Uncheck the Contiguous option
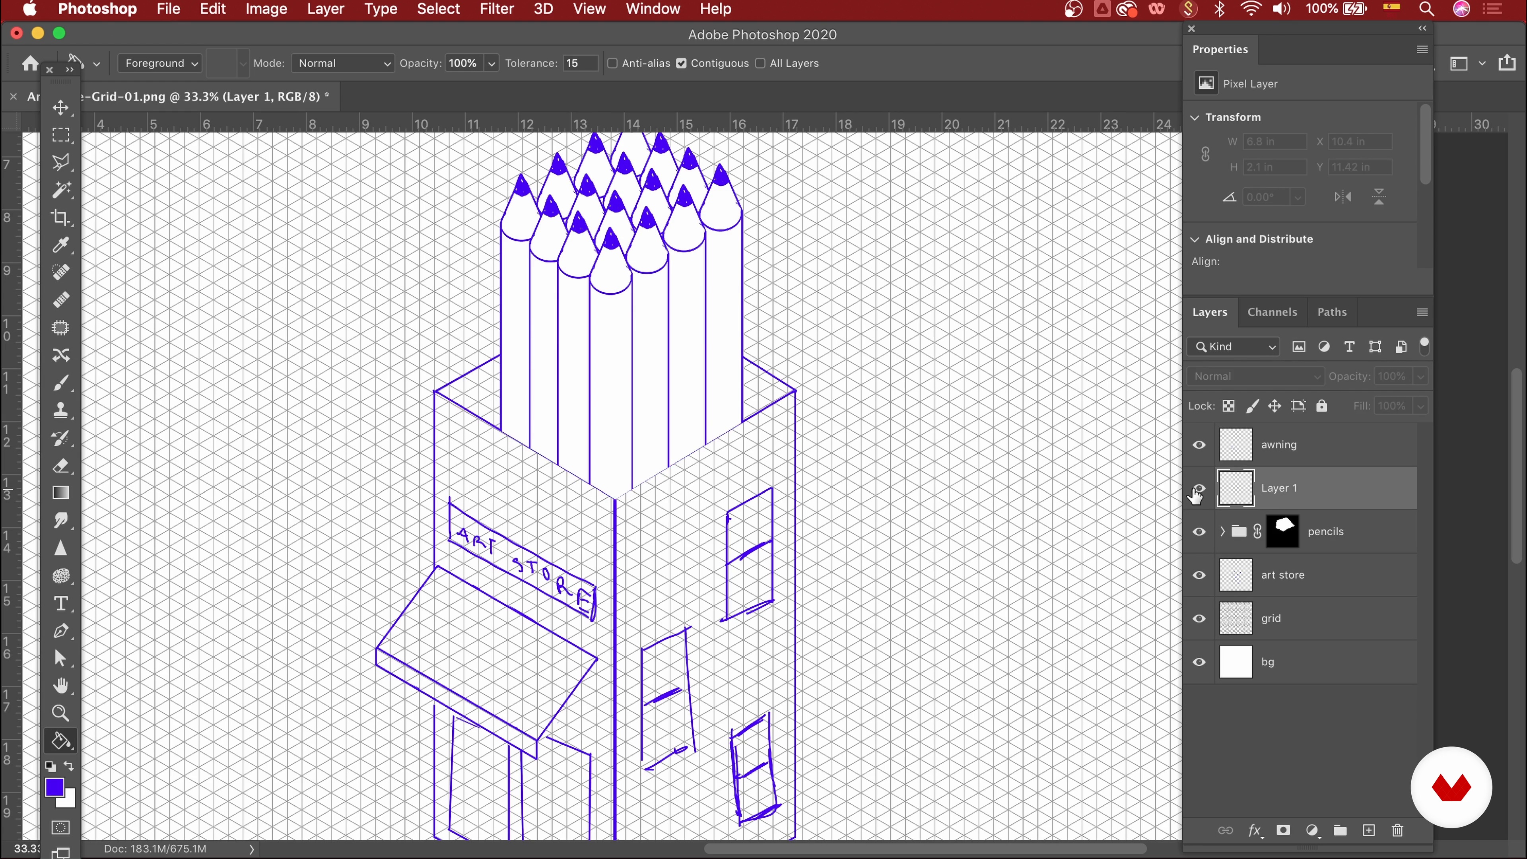Image resolution: width=1527 pixels, height=859 pixels. coord(682,63)
